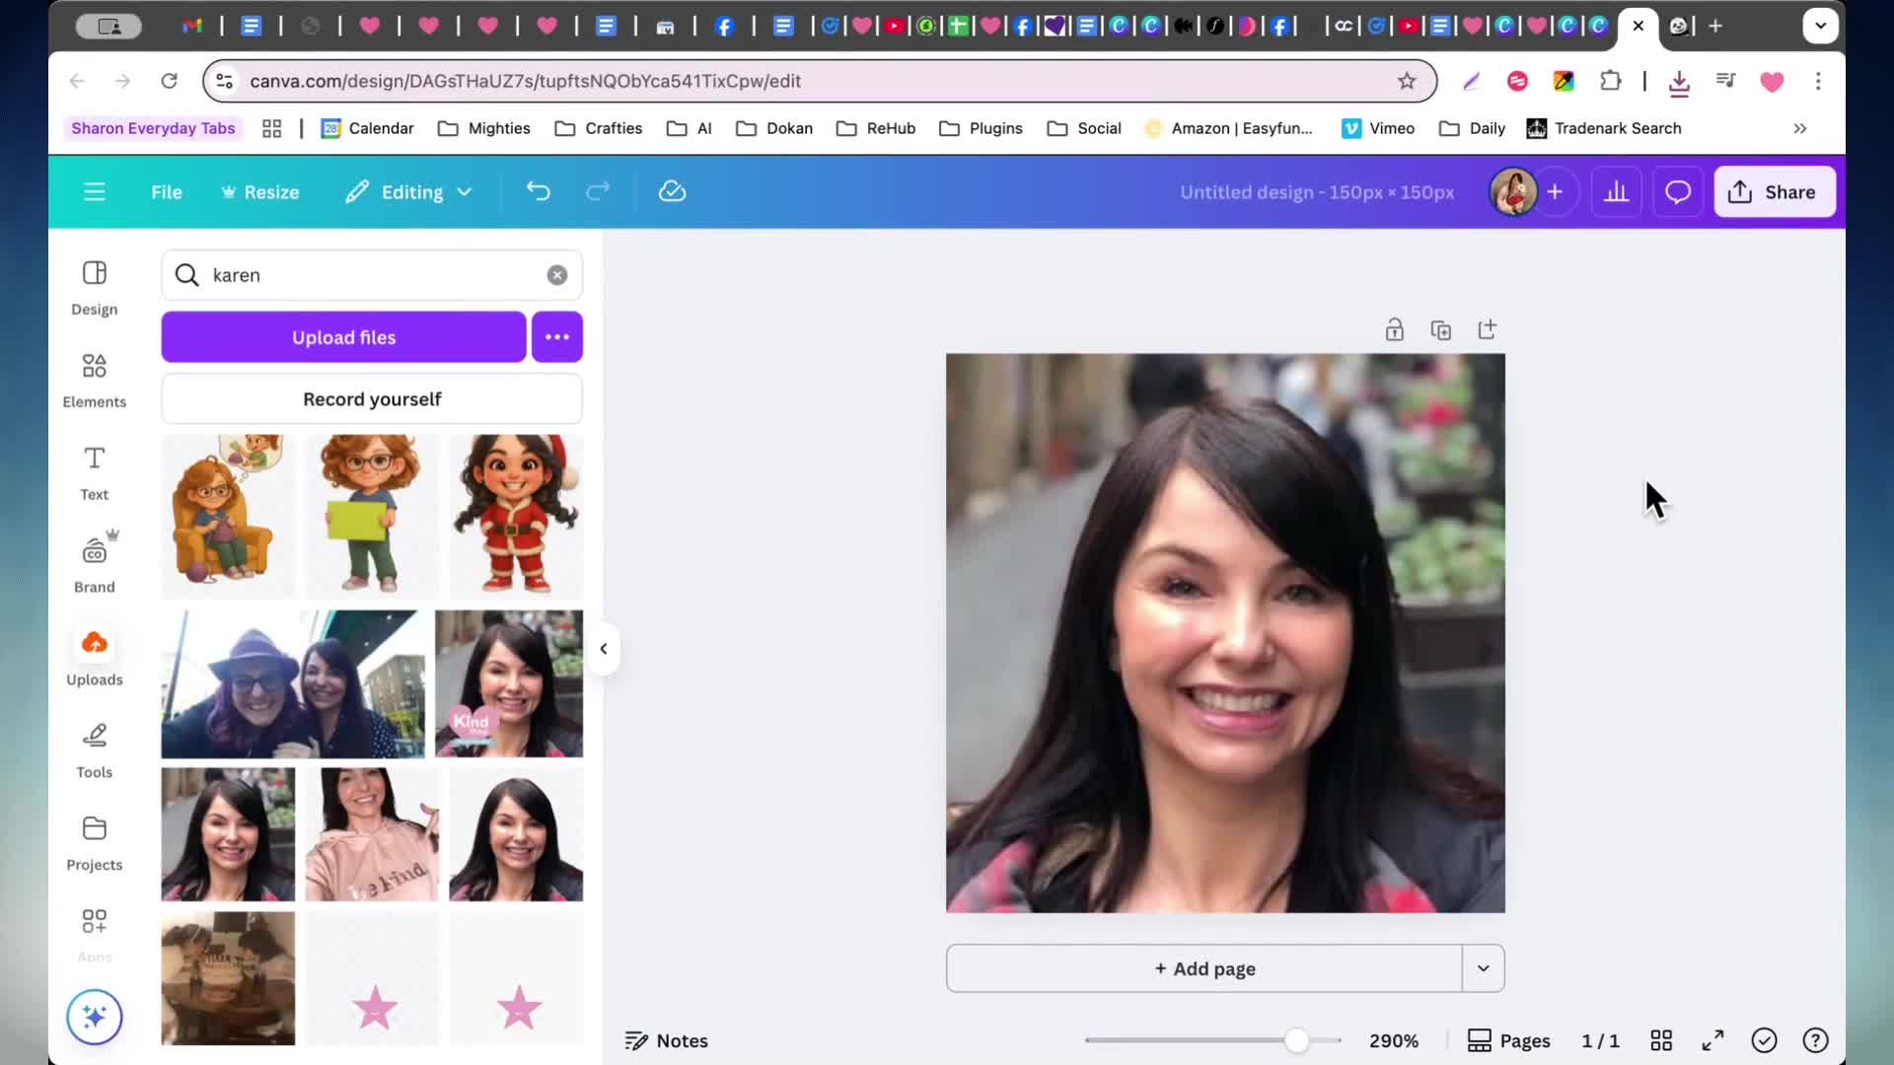Select the pink be kind hoodie photo
The width and height of the screenshot is (1894, 1065).
point(372,834)
